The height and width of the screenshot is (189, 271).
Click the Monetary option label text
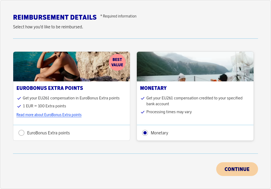pos(159,133)
